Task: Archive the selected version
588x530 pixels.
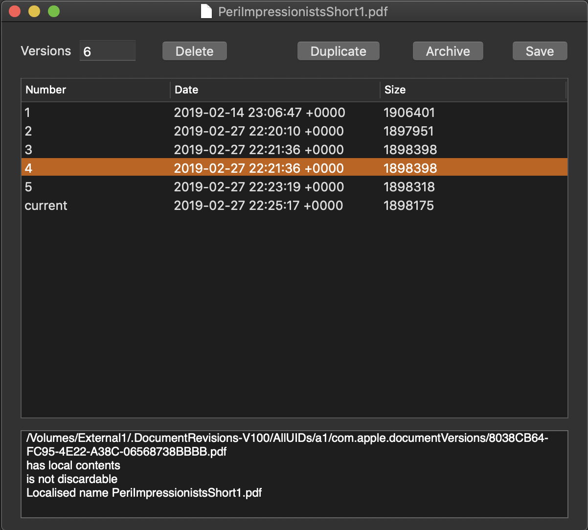Action: click(x=448, y=51)
